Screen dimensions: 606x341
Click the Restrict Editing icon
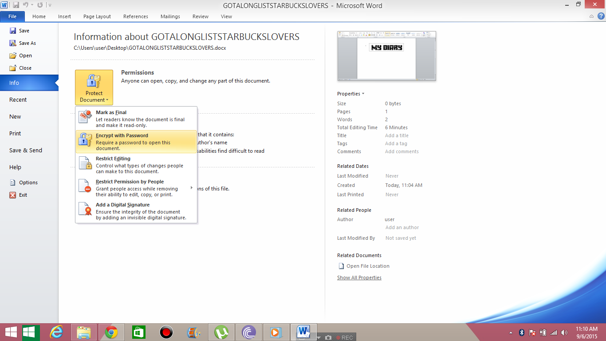coord(85,163)
